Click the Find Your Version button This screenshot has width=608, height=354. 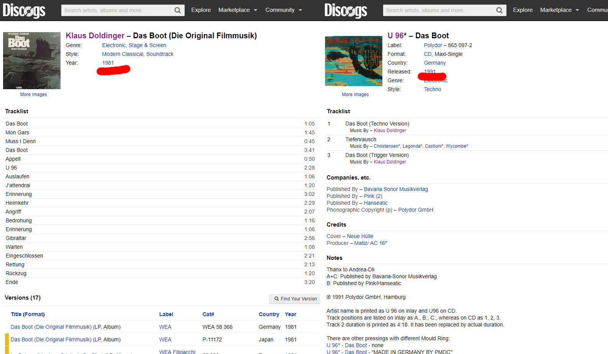[295, 299]
